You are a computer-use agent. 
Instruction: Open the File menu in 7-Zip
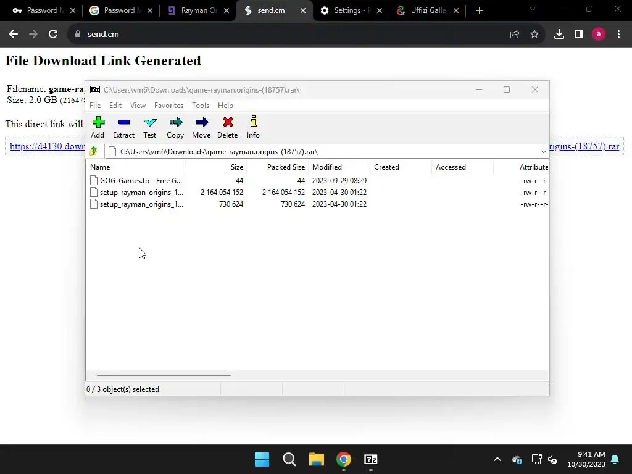click(x=95, y=105)
